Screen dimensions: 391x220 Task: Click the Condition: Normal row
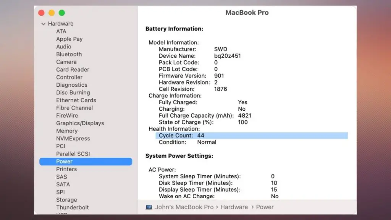pyautogui.click(x=187, y=142)
